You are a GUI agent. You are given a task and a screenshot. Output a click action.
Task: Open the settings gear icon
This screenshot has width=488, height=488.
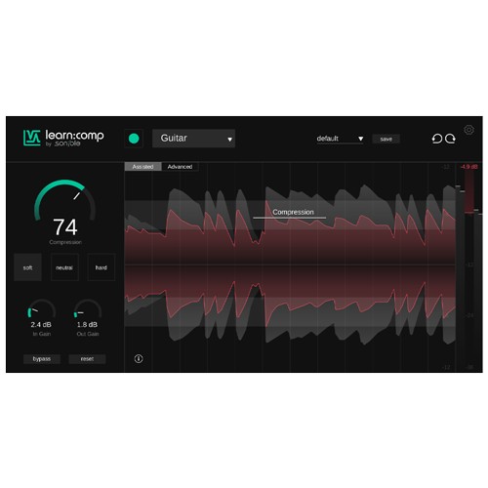[468, 130]
